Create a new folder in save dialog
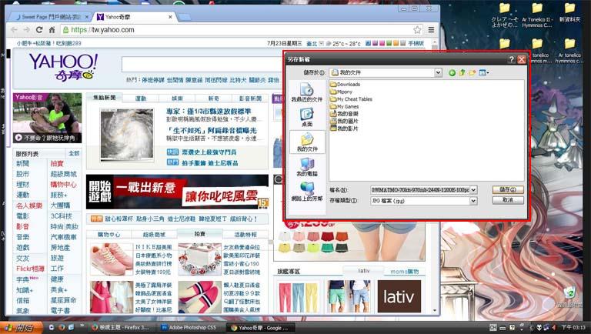The image size is (591, 334). click(472, 72)
